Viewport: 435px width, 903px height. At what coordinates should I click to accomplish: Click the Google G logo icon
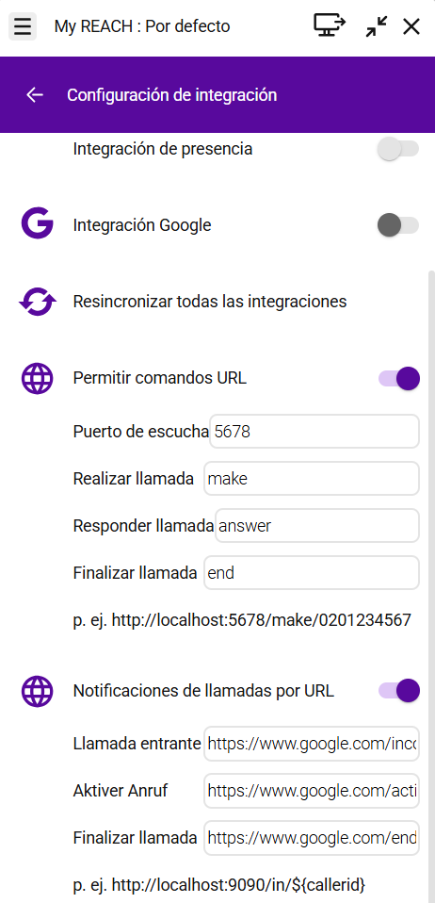click(x=38, y=224)
